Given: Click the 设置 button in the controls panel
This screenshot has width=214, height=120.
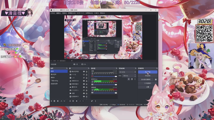Looking at the screenshot, I should (148, 87).
